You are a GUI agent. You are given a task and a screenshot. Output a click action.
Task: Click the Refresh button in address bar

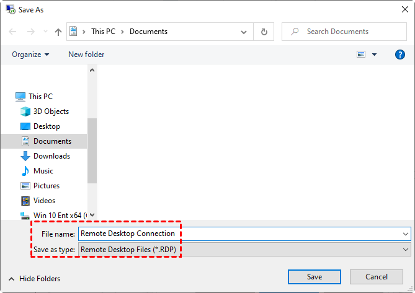click(x=264, y=32)
